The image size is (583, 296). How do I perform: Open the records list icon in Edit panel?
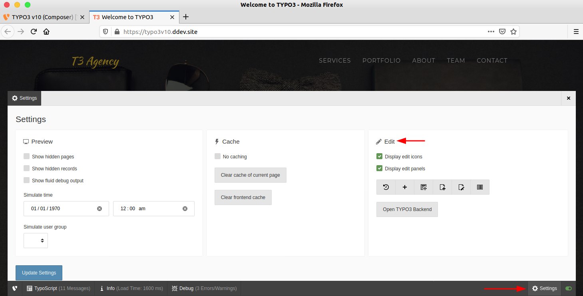[480, 187]
